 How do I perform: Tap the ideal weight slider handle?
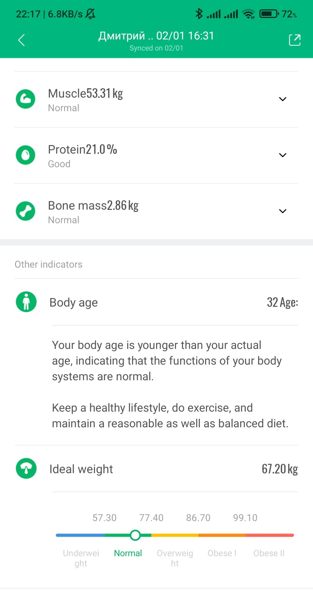(135, 535)
